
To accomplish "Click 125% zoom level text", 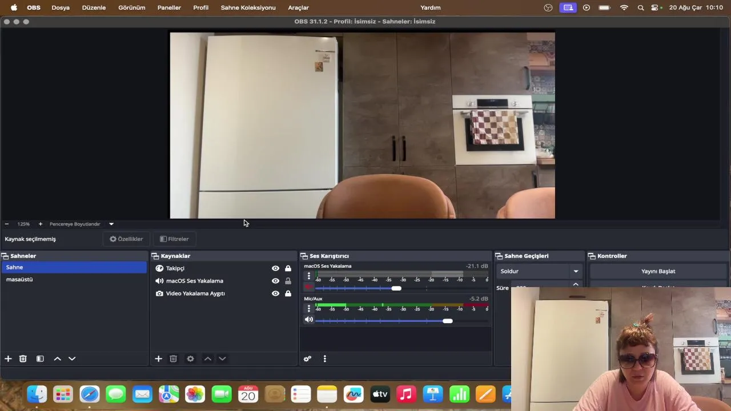I will [23, 224].
